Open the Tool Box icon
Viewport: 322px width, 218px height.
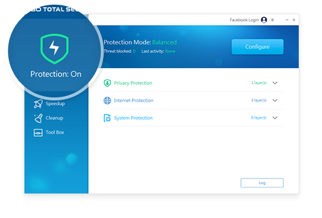(x=38, y=133)
